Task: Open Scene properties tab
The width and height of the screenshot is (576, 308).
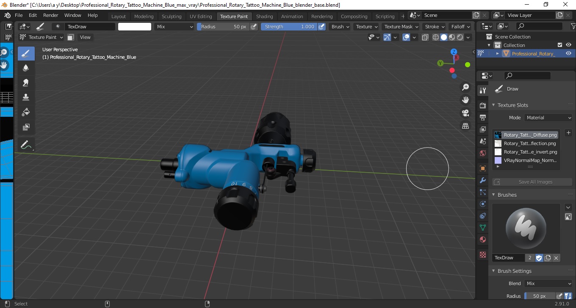Action: pos(482,141)
